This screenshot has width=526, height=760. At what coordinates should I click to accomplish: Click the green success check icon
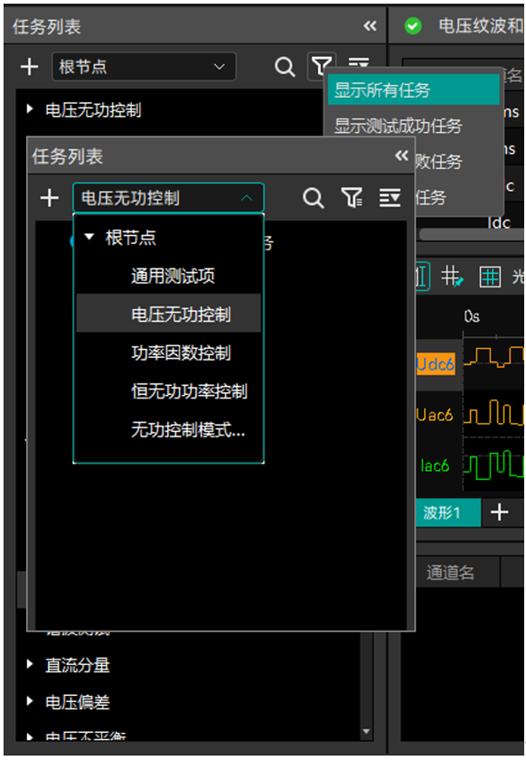click(x=413, y=25)
